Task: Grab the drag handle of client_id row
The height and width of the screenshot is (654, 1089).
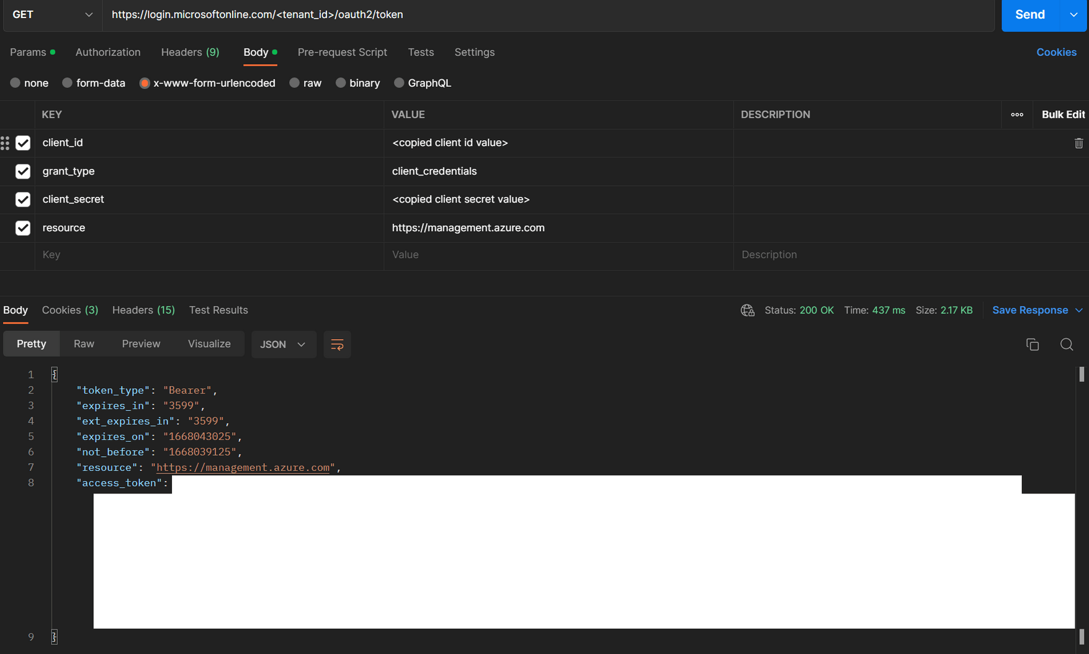Action: coord(5,143)
